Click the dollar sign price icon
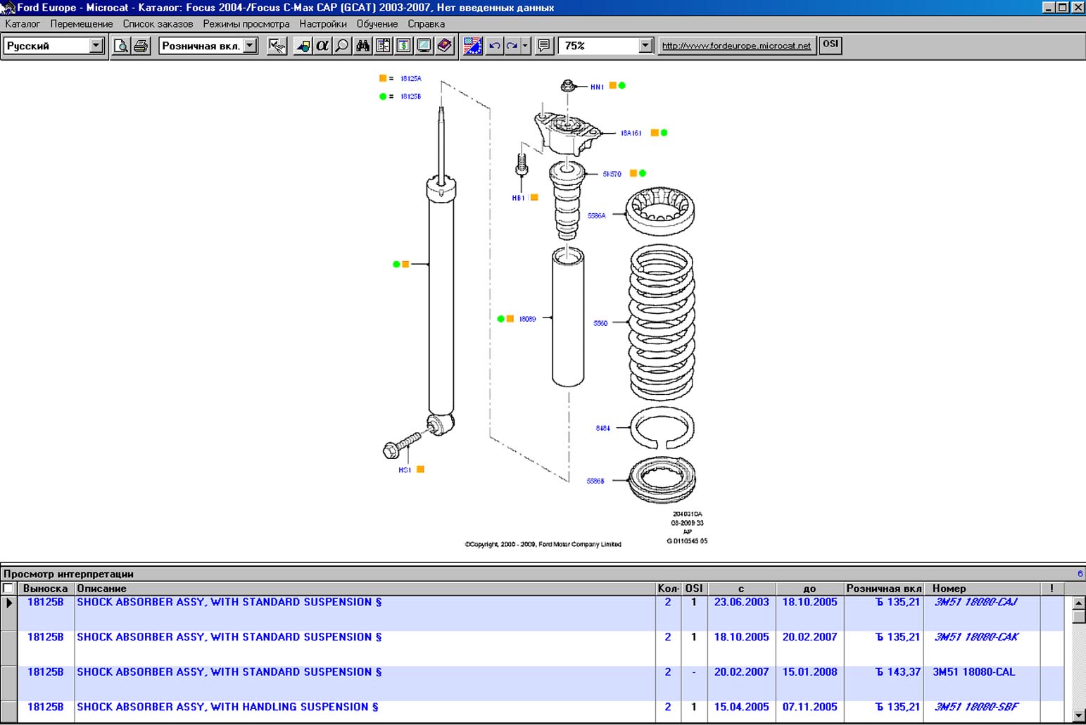This screenshot has height=725, width=1086. coord(404,46)
